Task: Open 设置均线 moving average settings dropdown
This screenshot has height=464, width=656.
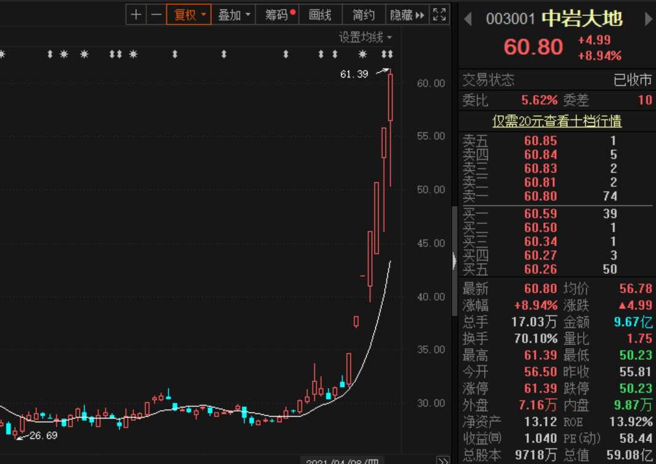Action: click(x=365, y=38)
